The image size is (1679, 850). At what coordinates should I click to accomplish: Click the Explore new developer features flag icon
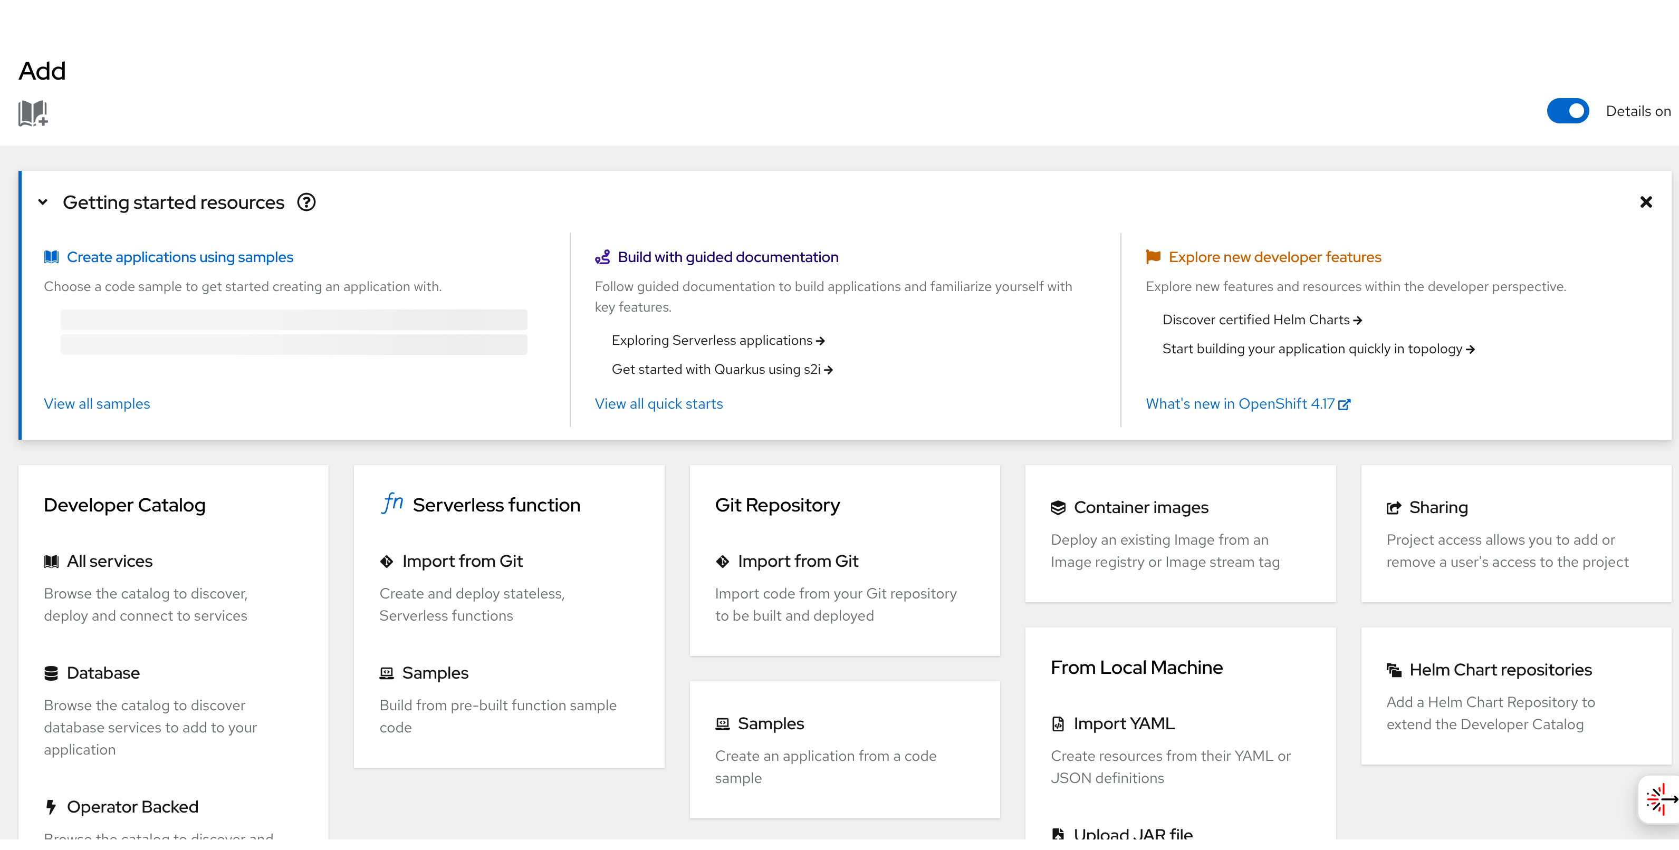tap(1153, 257)
